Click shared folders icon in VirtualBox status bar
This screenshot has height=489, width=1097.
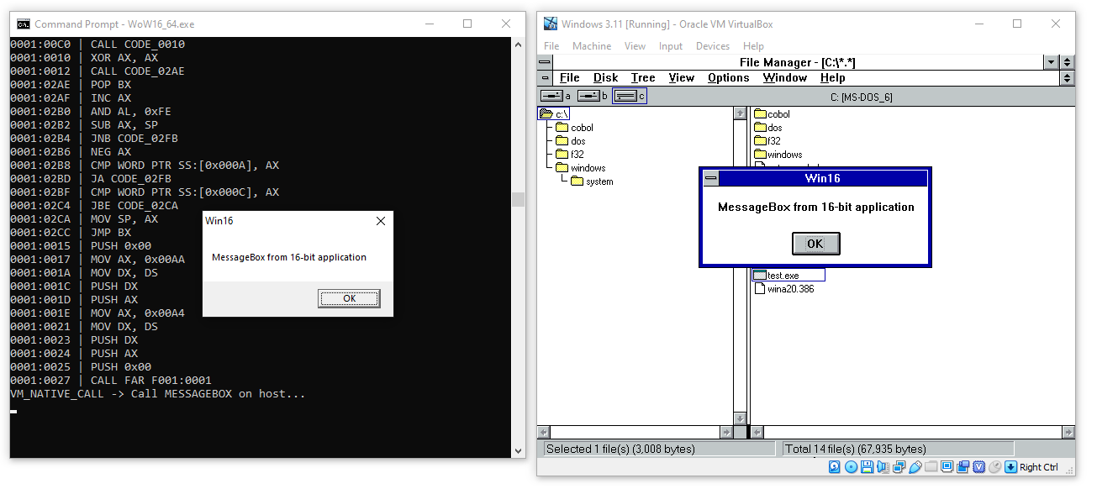point(931,467)
